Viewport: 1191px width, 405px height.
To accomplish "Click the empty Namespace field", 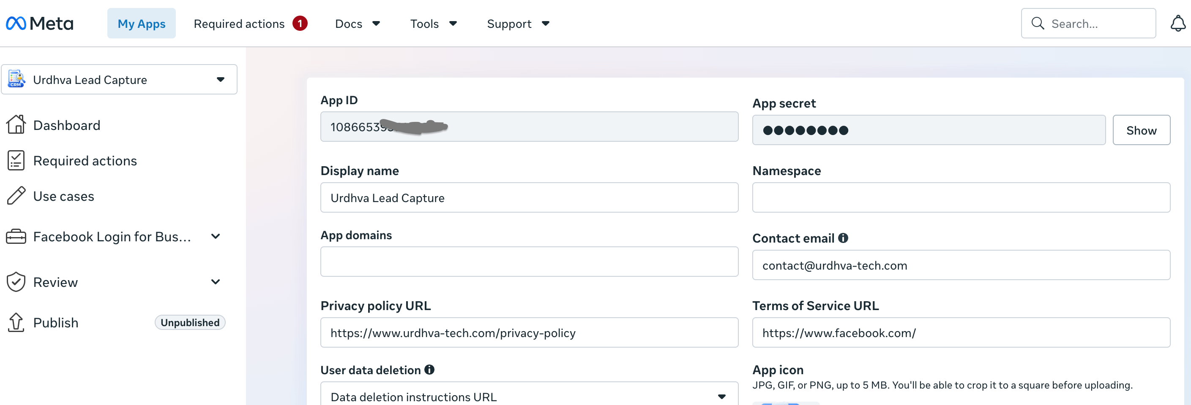I will tap(961, 197).
